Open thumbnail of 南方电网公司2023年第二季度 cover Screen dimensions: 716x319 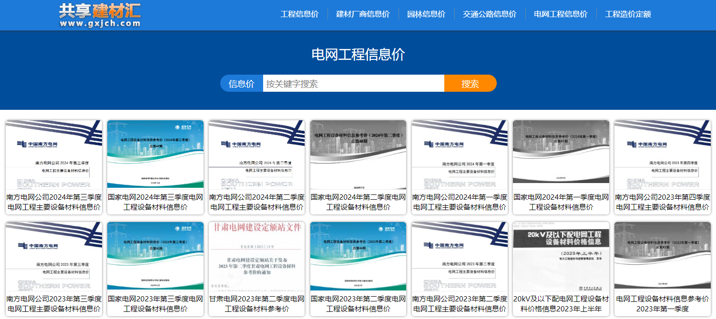click(460, 256)
